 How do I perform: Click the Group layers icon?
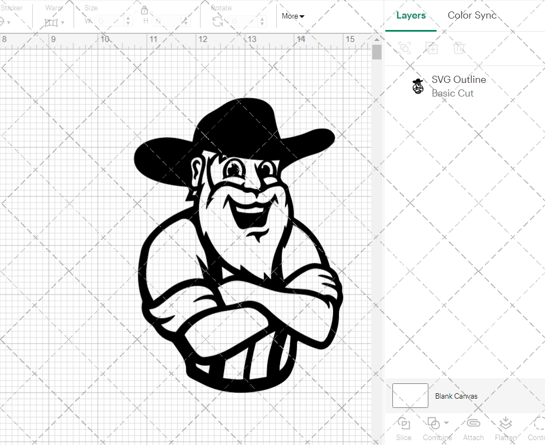404,48
